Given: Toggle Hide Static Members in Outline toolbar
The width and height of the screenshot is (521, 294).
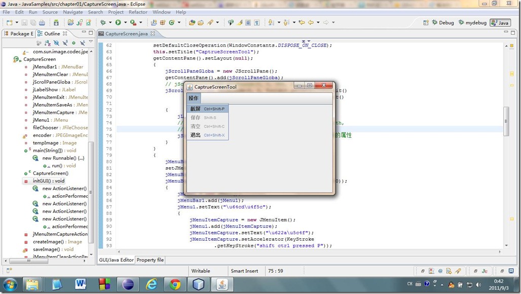Looking at the screenshot, I should point(65,43).
